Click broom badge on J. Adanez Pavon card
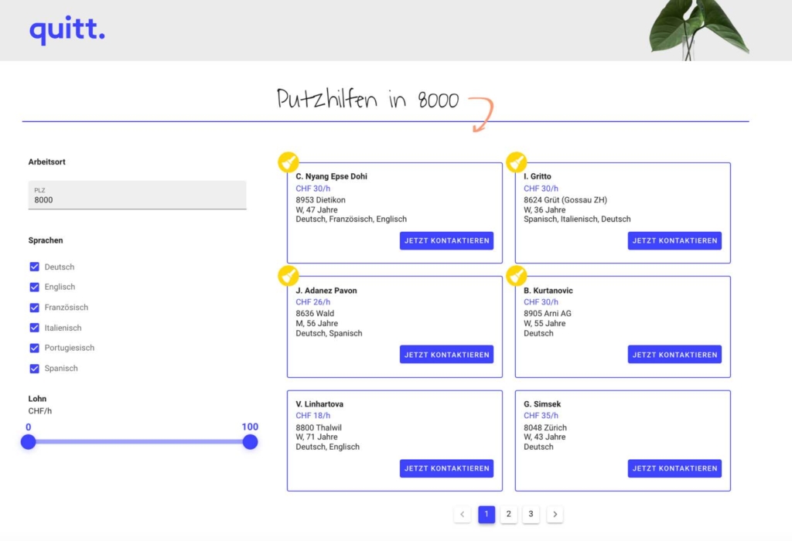Image resolution: width=792 pixels, height=541 pixels. 288,276
